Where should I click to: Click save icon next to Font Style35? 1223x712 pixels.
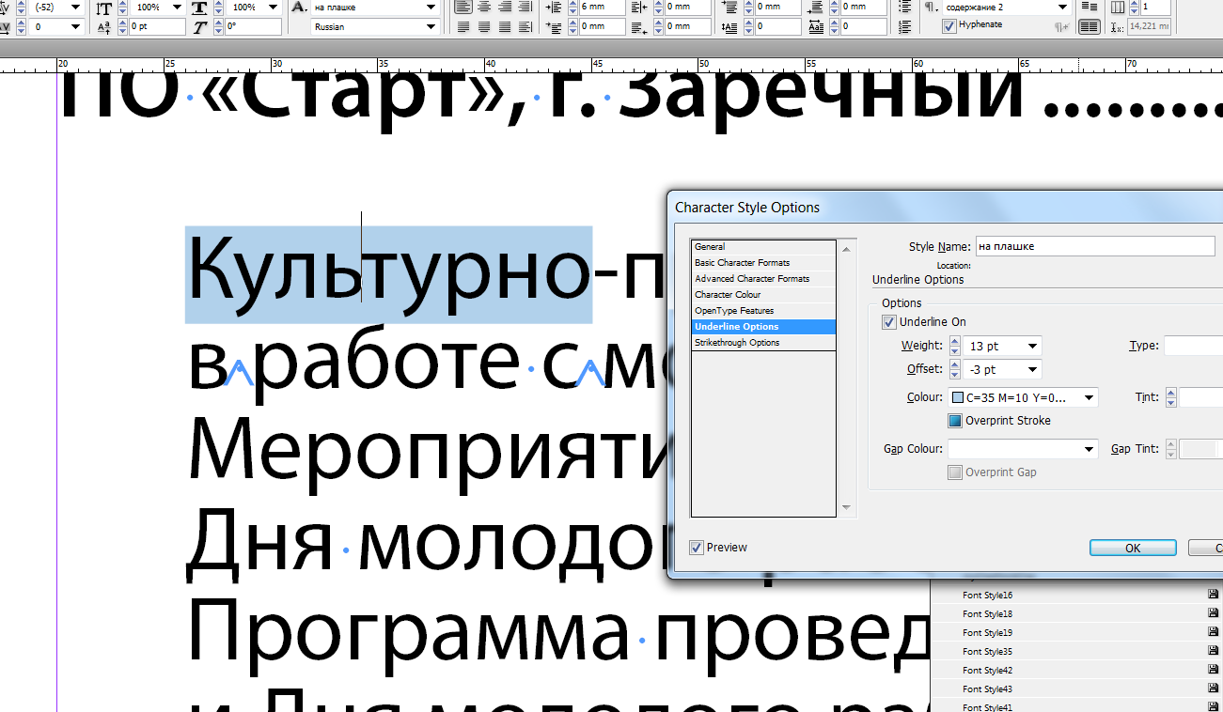click(1213, 651)
